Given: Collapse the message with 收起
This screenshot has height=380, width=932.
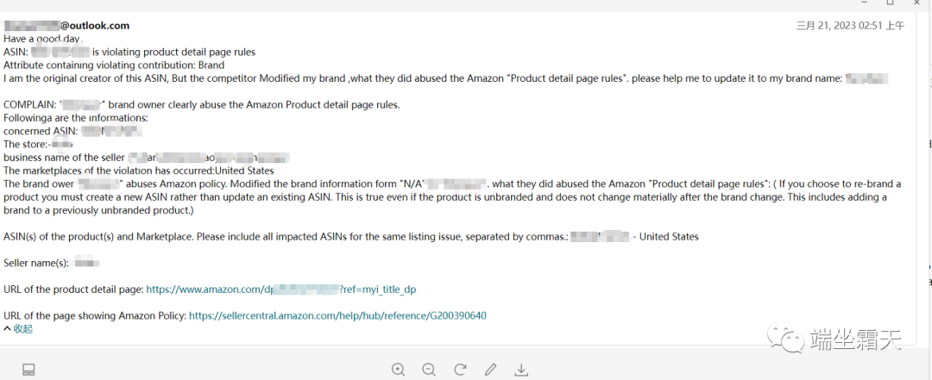Looking at the screenshot, I should [18, 328].
